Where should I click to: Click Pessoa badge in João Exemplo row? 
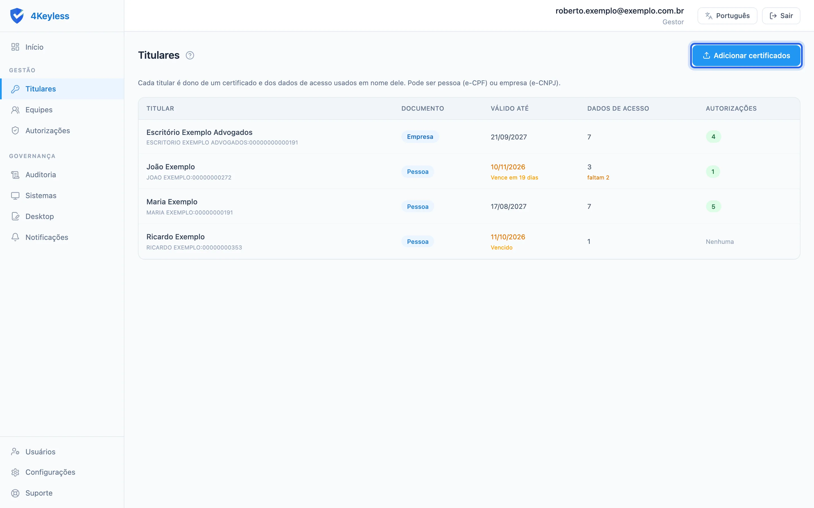pyautogui.click(x=418, y=172)
